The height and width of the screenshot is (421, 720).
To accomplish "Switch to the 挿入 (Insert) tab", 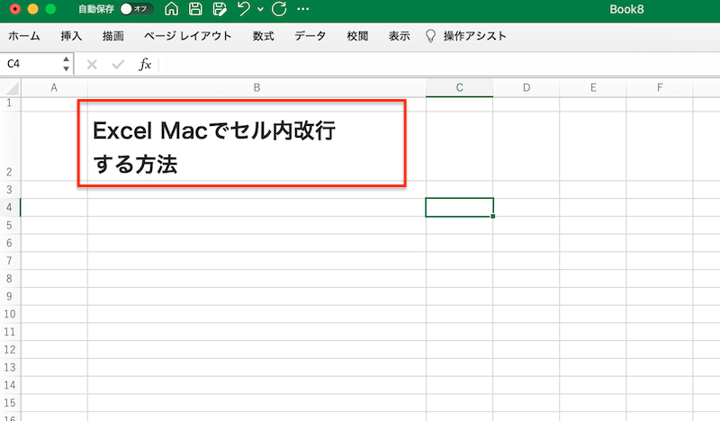I will pos(71,36).
